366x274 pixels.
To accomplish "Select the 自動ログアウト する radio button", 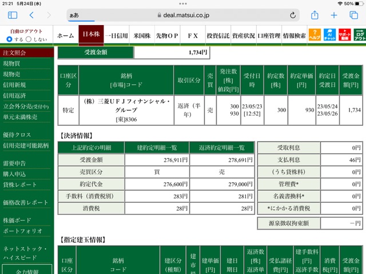I will pos(9,39).
